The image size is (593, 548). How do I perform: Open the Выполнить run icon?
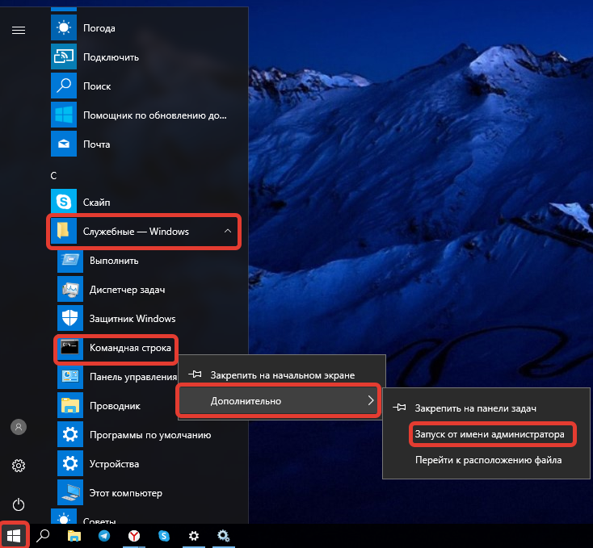click(x=70, y=260)
